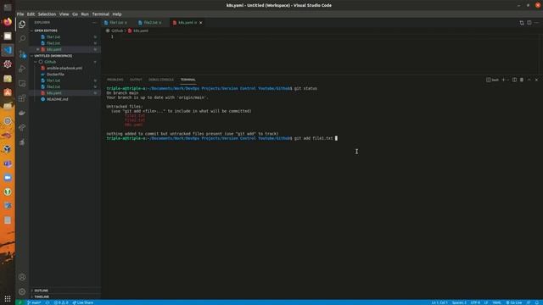The width and height of the screenshot is (543, 305).
Task: Start Live Share from status bar
Action: click(x=83, y=302)
